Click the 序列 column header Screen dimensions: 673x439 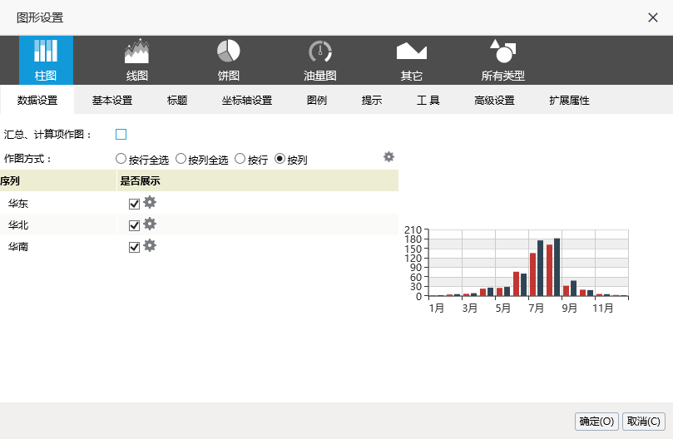click(58, 180)
